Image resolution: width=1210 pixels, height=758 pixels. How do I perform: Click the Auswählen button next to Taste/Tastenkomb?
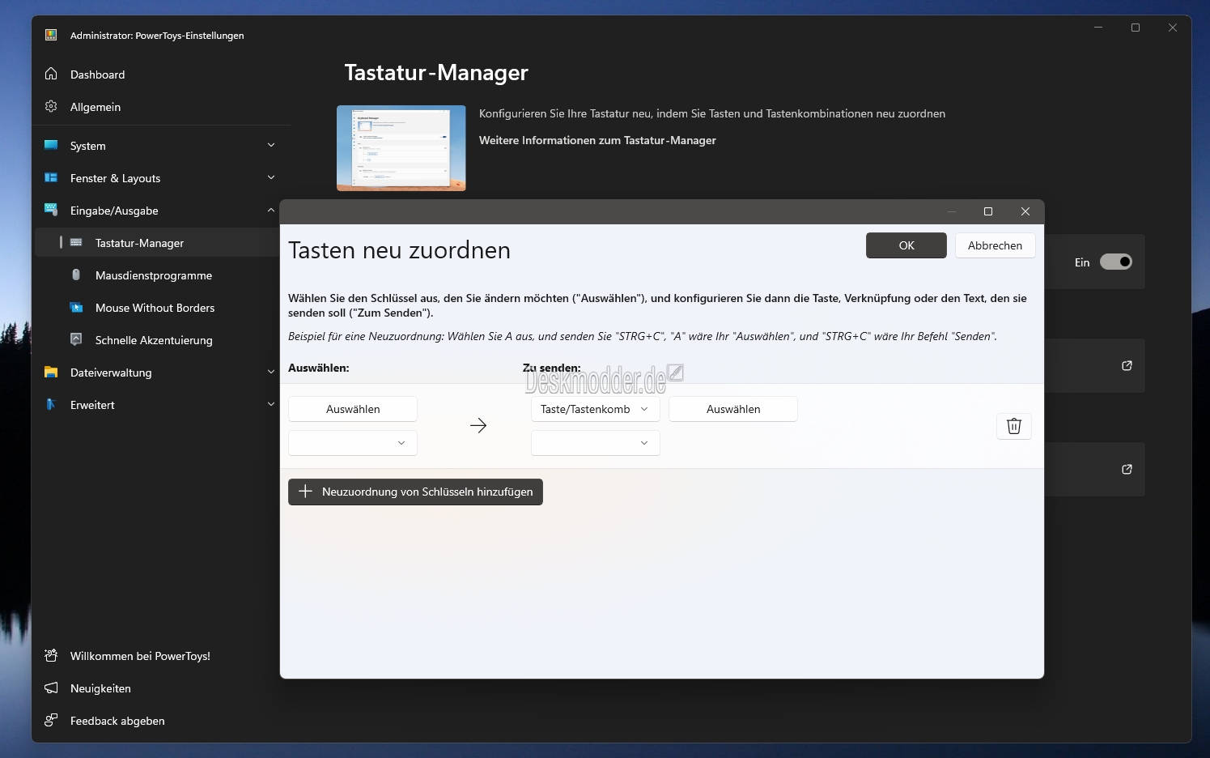[x=733, y=409]
